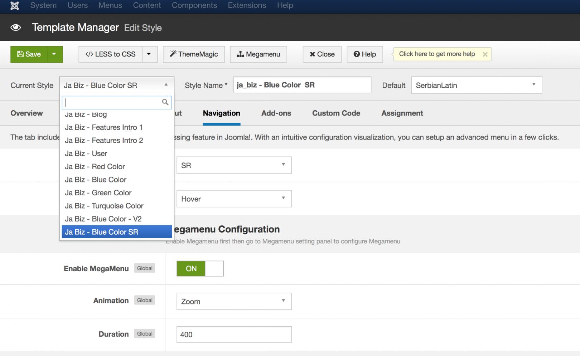Click the 'Click here to get more help' tip
The image size is (580, 356).
(x=437, y=54)
